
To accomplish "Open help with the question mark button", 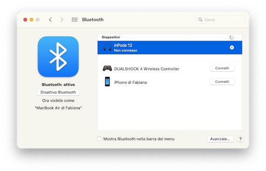I will 240,139.
